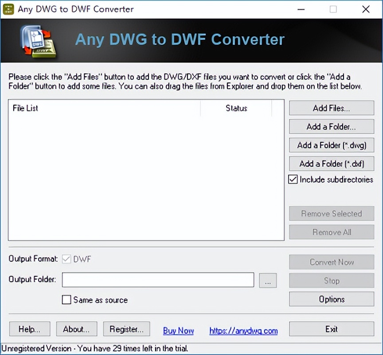The width and height of the screenshot is (383, 355).
Task: Click the Status column header
Action: pyautogui.click(x=236, y=108)
